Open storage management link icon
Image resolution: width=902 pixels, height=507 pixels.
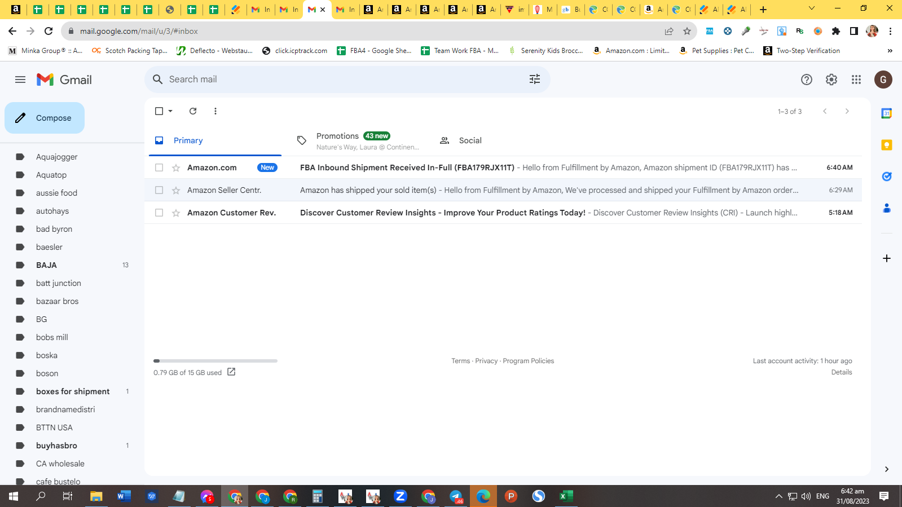point(231,372)
